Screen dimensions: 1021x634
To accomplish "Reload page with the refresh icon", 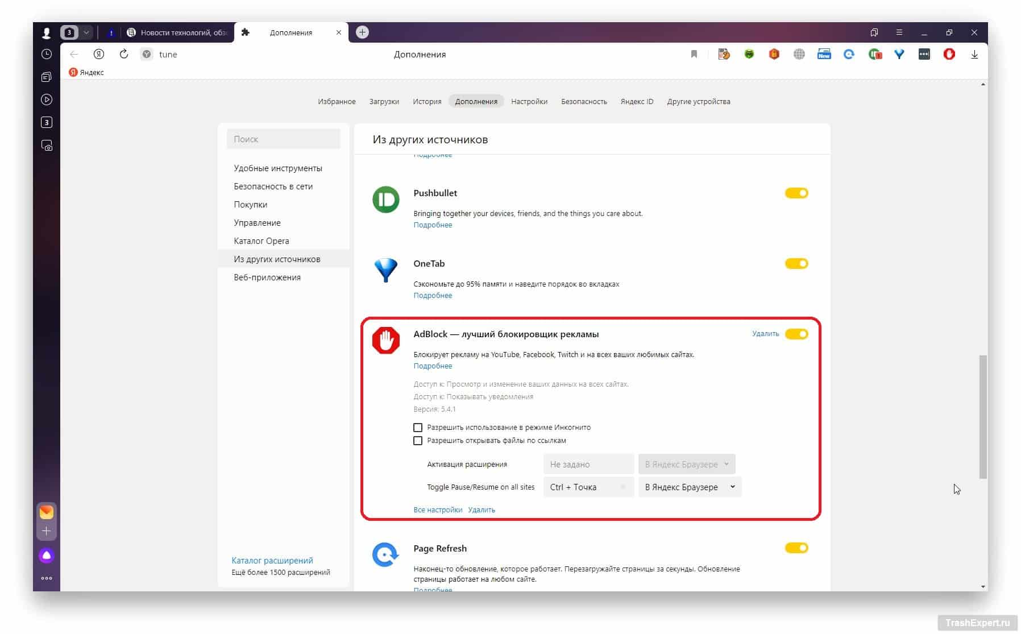I will (x=123, y=55).
